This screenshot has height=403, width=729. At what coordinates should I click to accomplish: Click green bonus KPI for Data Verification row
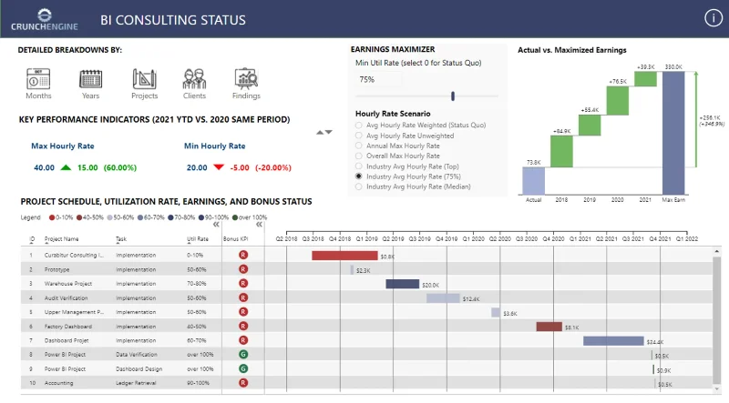tap(243, 354)
